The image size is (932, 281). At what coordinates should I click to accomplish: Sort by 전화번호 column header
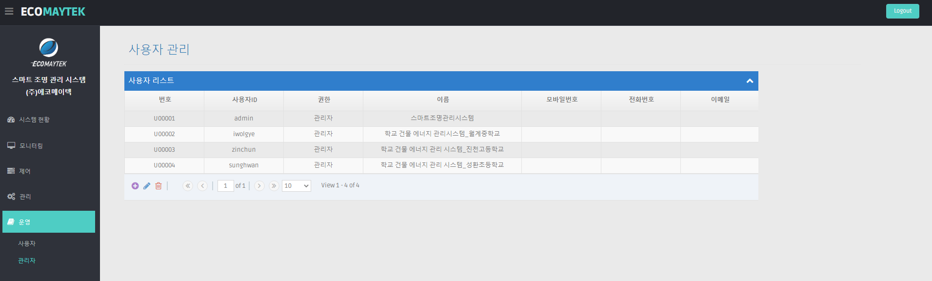point(641,100)
